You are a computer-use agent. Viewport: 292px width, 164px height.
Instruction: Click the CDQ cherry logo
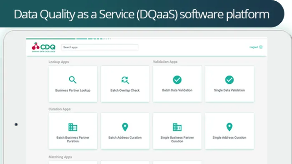(43, 47)
